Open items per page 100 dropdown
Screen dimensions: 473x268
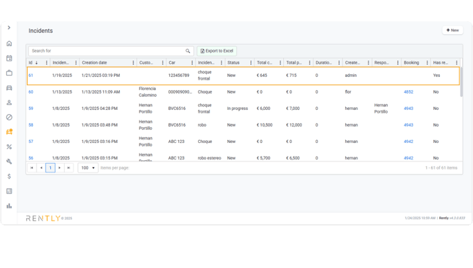pyautogui.click(x=88, y=168)
